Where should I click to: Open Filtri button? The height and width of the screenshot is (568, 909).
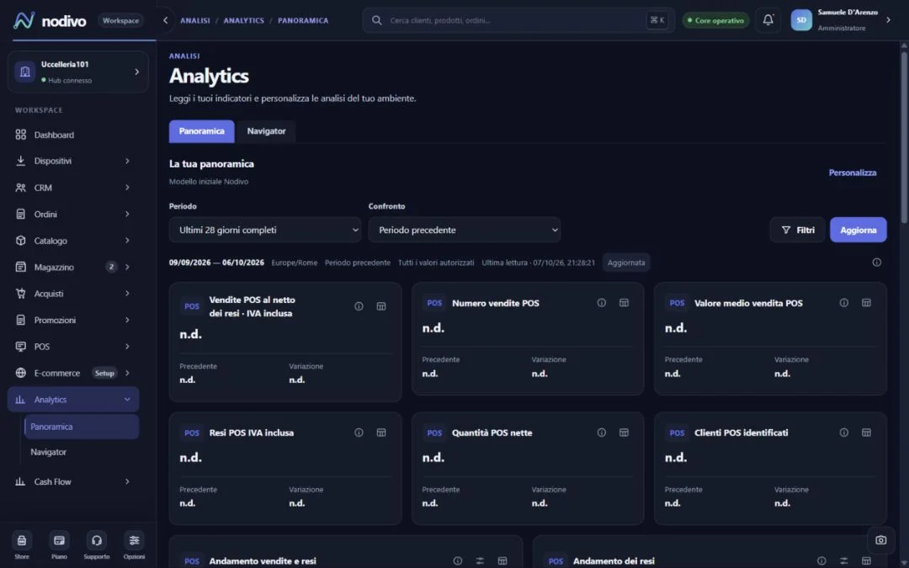(x=797, y=230)
